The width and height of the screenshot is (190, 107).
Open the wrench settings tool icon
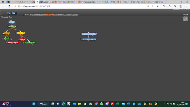[185, 19]
